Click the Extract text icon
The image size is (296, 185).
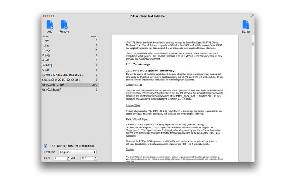[246, 25]
